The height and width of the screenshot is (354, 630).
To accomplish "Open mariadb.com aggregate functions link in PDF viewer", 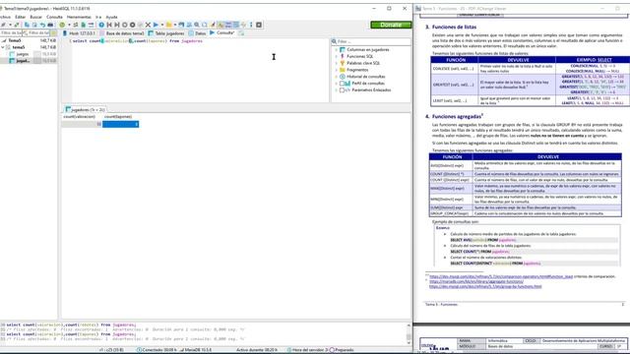I will pyautogui.click(x=476, y=282).
